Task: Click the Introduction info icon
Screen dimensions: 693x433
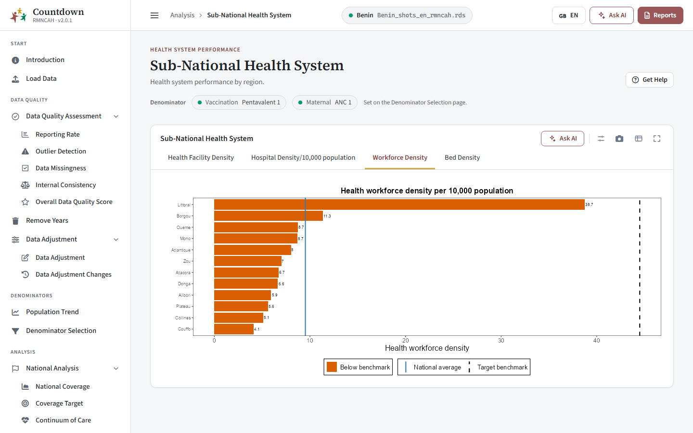Action: click(15, 60)
